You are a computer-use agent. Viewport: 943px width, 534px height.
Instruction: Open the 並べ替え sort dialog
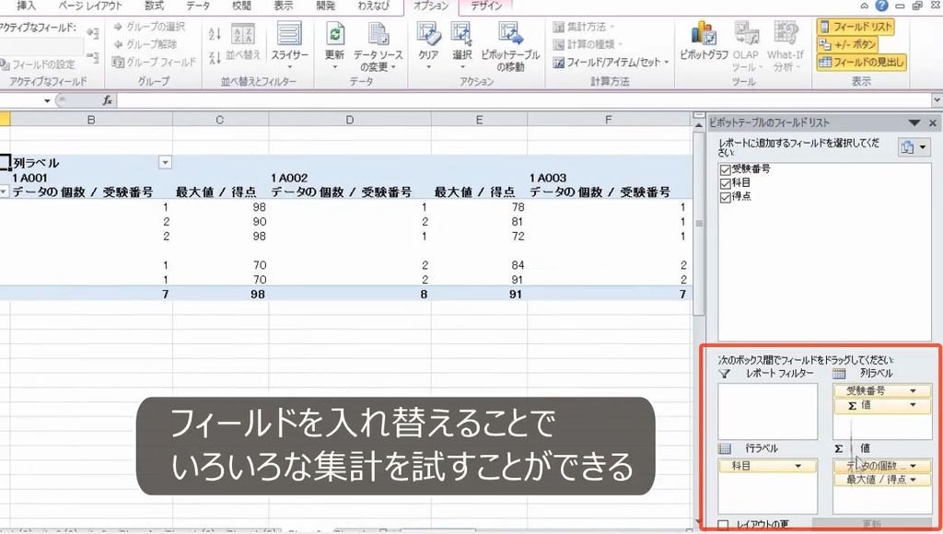[243, 42]
